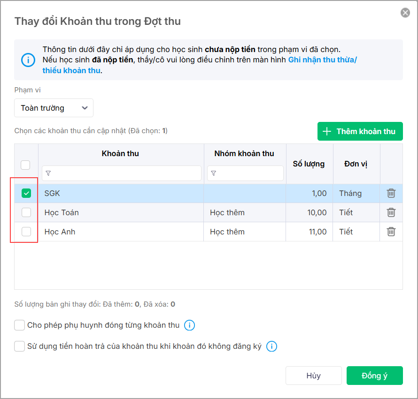Viewport: 418px width, 399px height.
Task: Enable Sử dụng tiền hoàn trả option
Action: coord(20,346)
